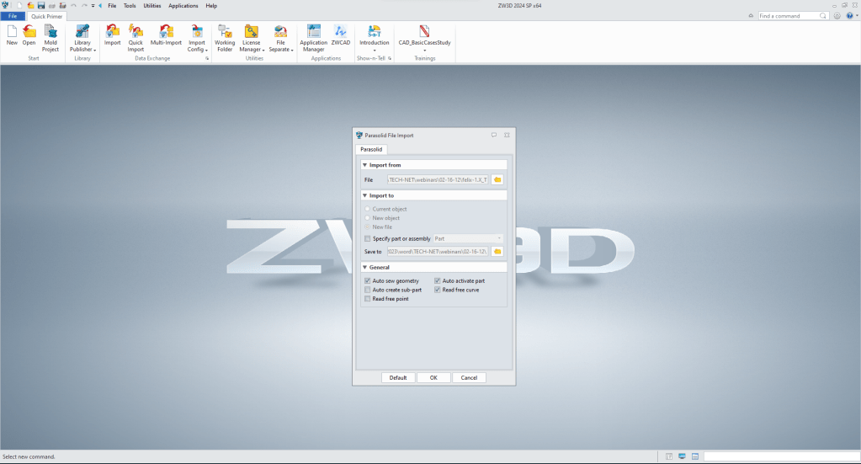Open the Utilities menu
The width and height of the screenshot is (861, 464).
(x=151, y=6)
